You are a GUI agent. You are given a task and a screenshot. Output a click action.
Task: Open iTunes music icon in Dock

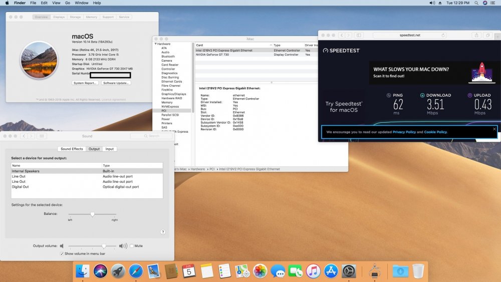tap(313, 271)
